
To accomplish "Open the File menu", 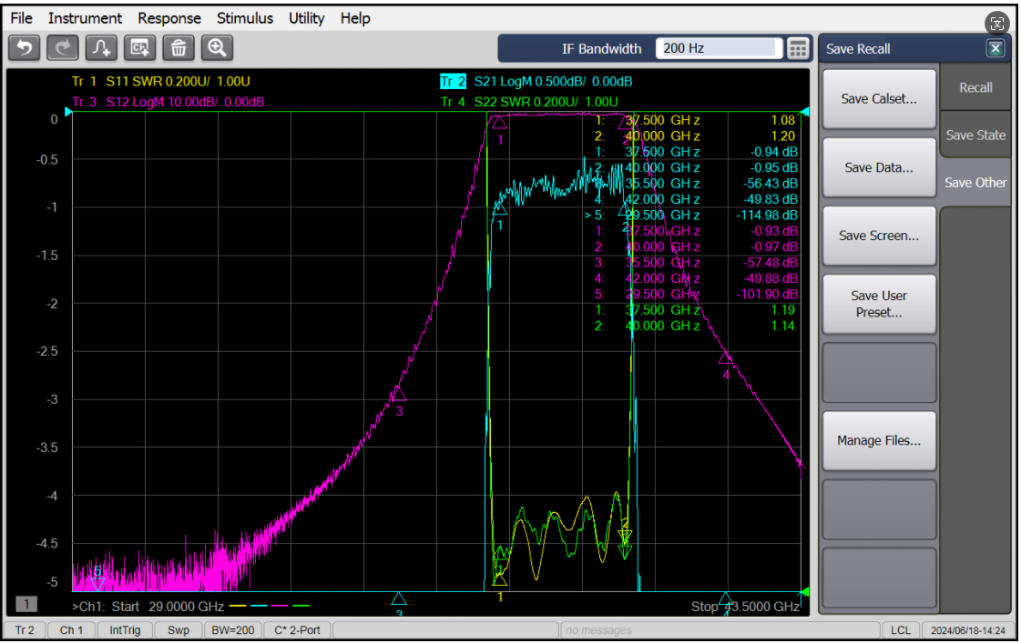I will pyautogui.click(x=22, y=18).
